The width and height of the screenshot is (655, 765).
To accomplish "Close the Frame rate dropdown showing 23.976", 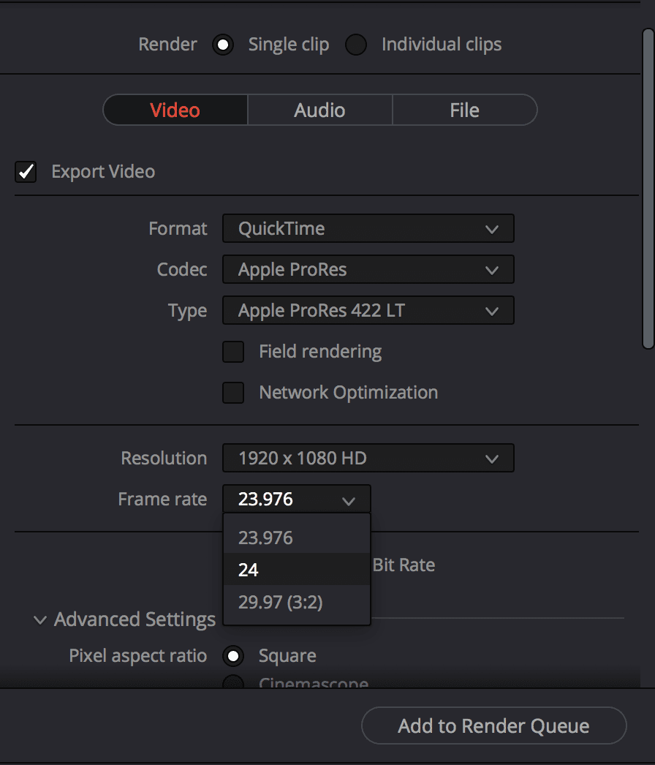I will (x=296, y=500).
